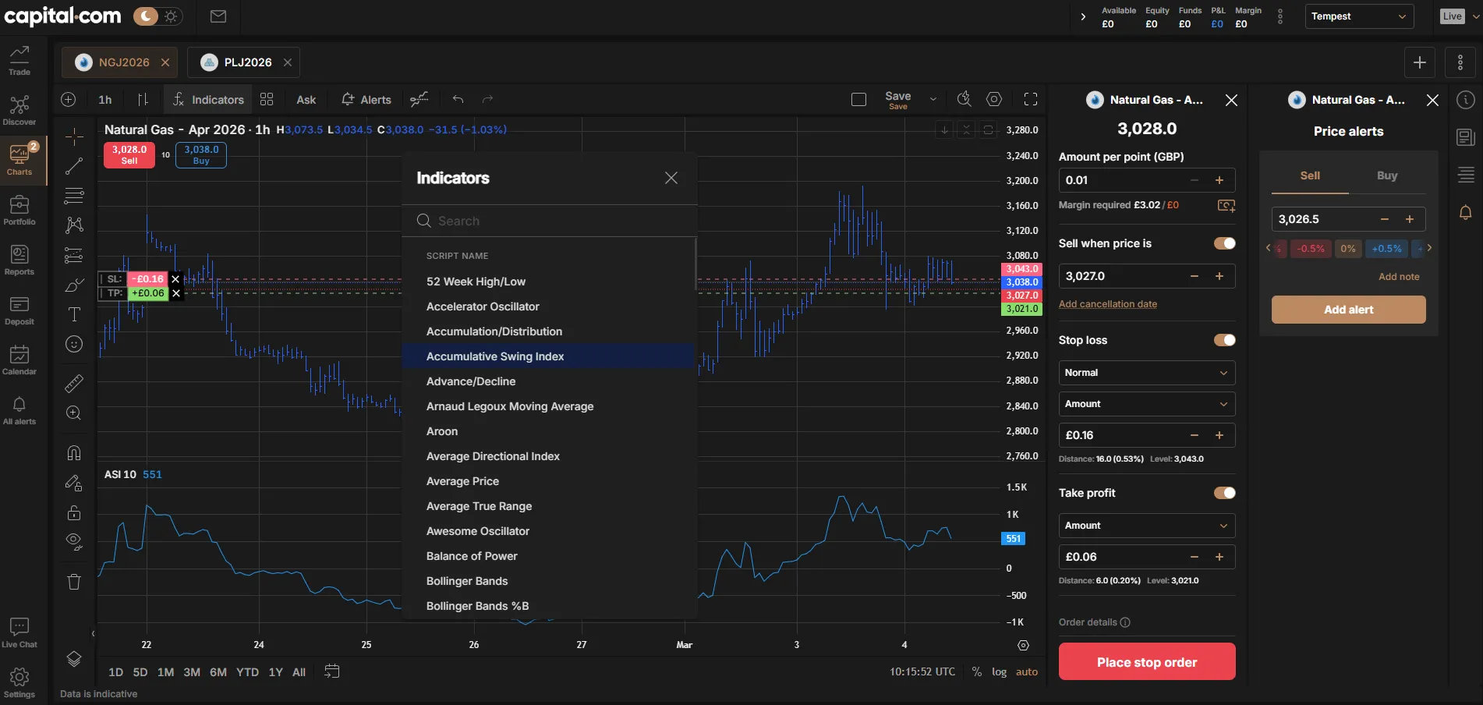Click Add note link
1483x705 pixels.
point(1399,277)
